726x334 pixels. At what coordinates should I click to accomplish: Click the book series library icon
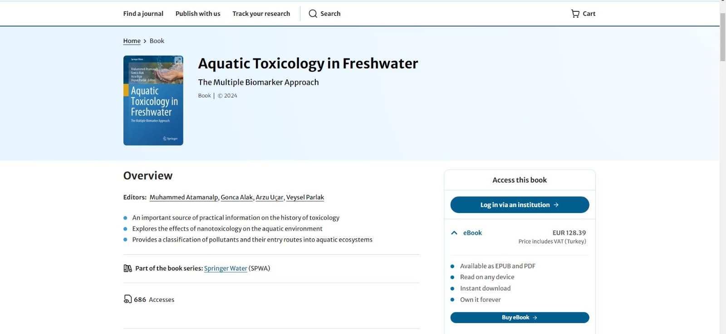tap(128, 268)
